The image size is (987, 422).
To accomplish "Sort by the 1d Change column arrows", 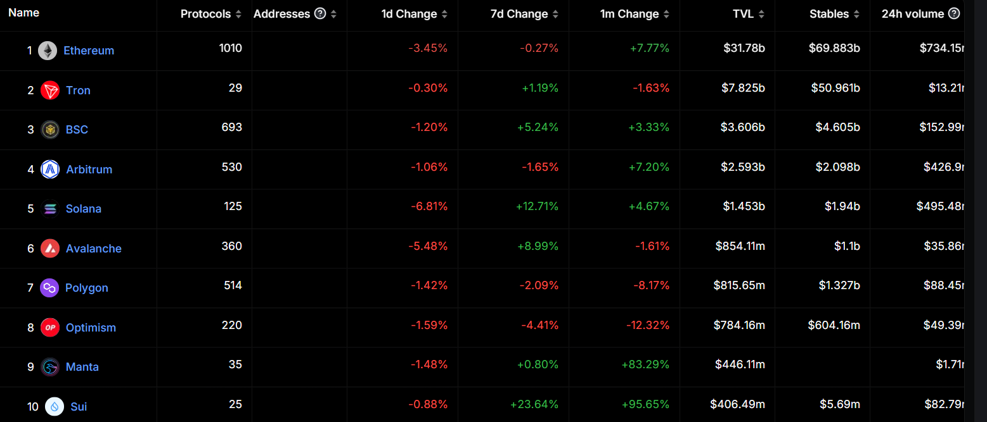I will click(x=444, y=14).
